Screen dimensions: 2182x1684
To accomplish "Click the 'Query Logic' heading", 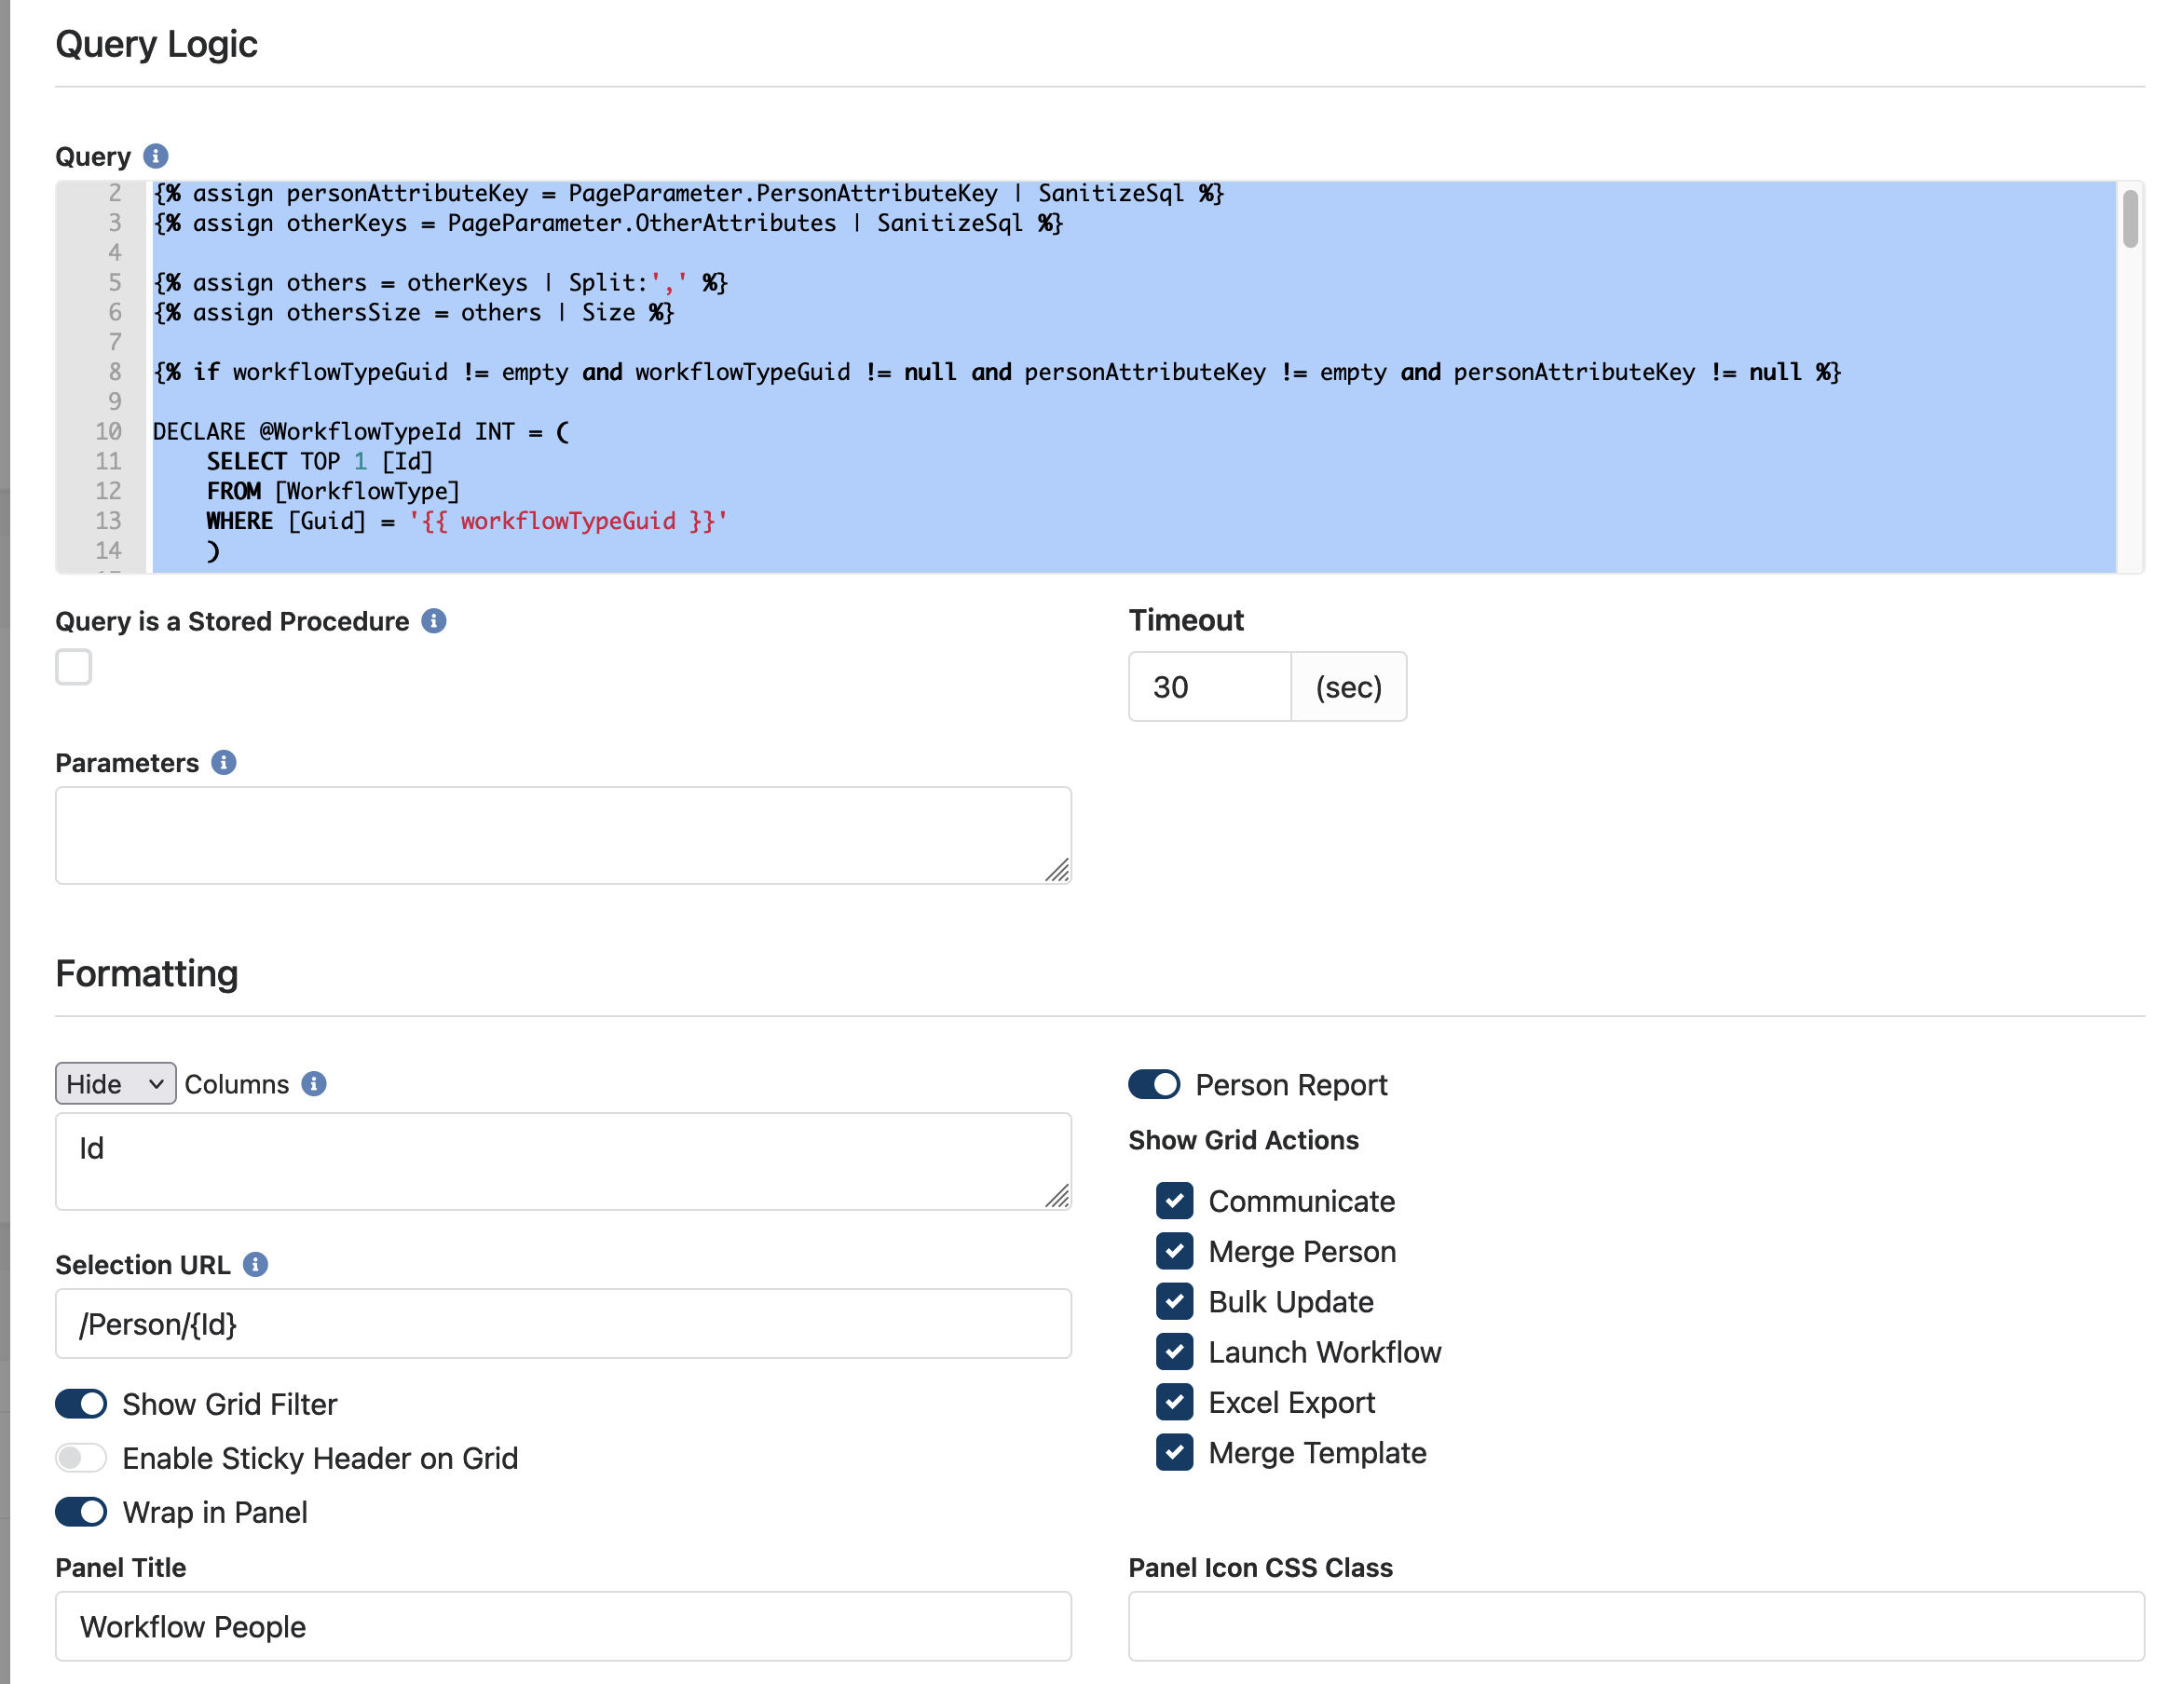I will coord(157,44).
